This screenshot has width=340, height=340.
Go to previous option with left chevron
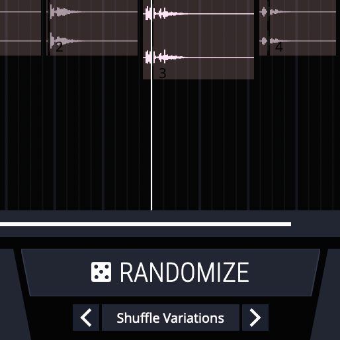coord(86,318)
